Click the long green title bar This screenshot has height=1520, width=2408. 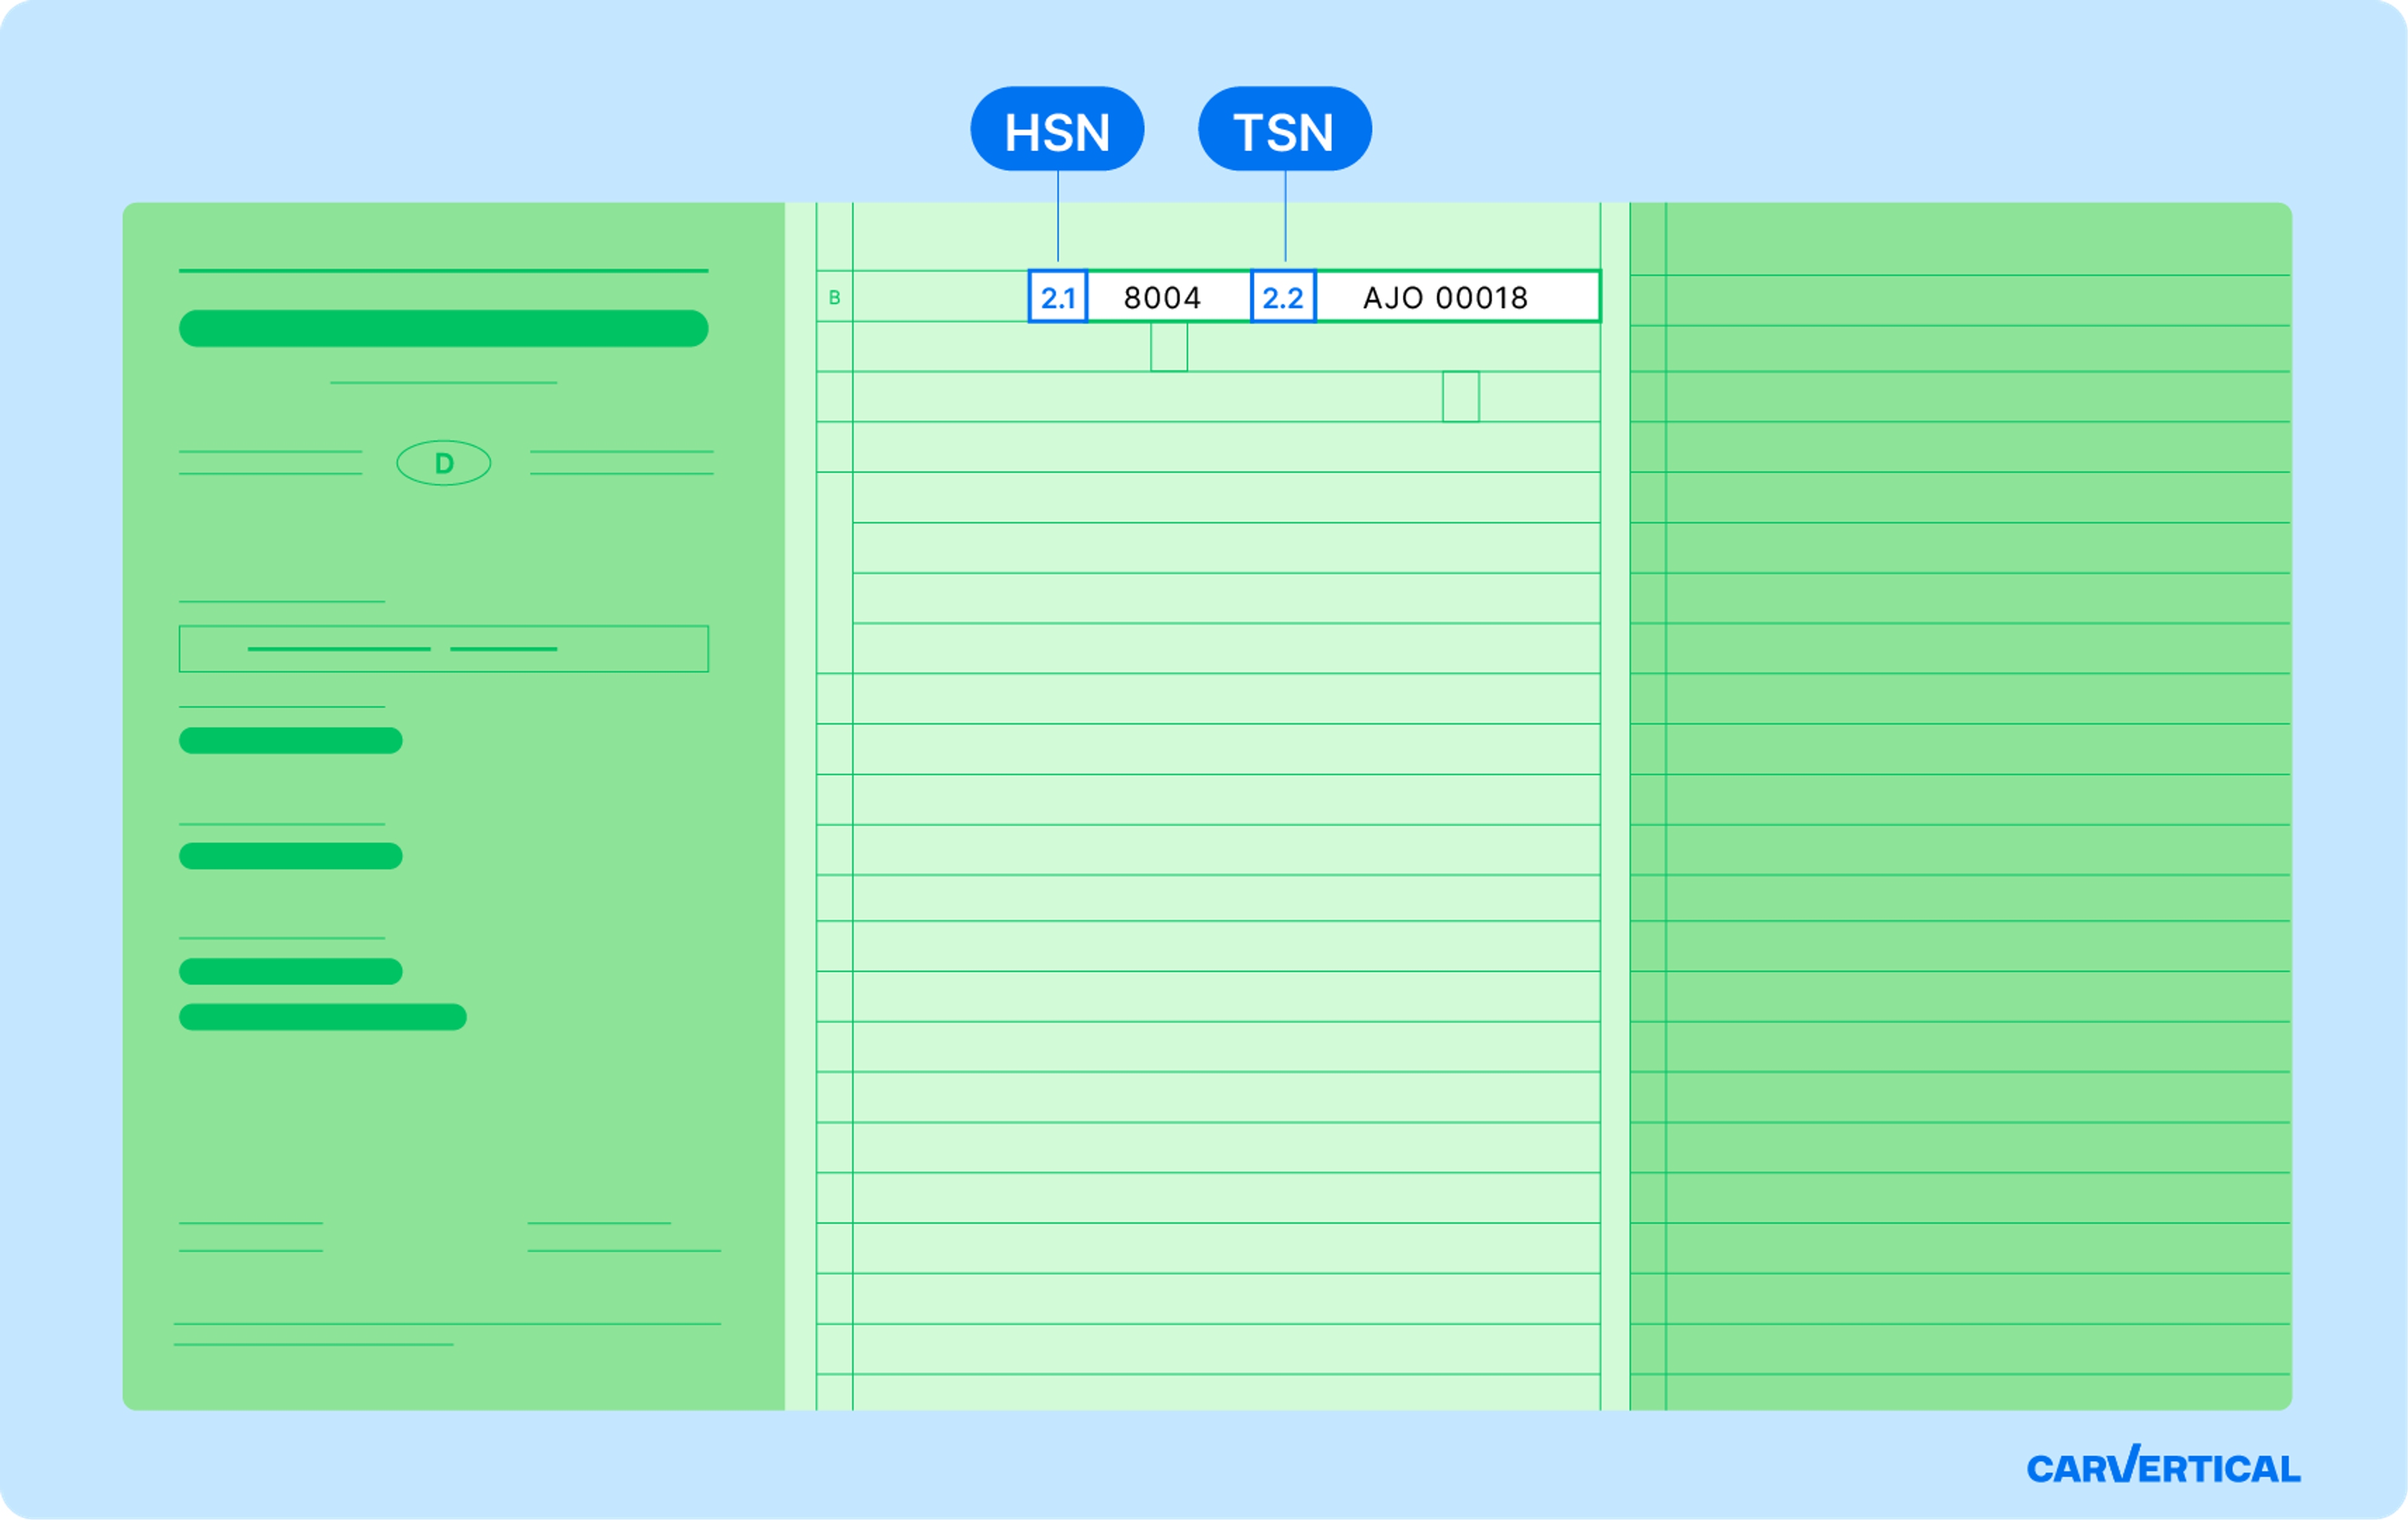point(443,328)
